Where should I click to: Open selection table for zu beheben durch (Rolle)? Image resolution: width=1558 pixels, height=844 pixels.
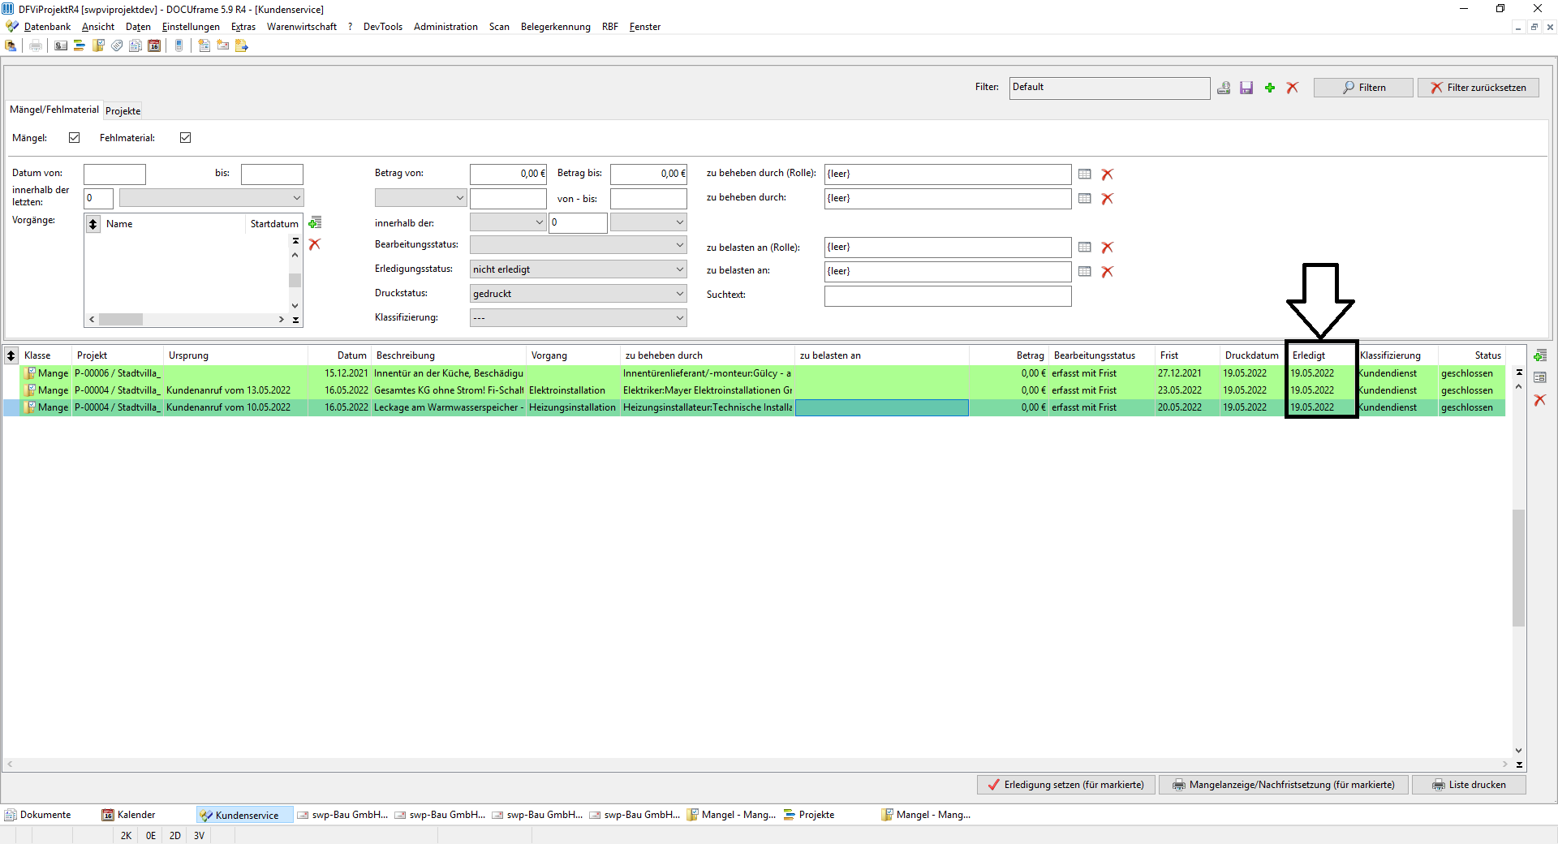pyautogui.click(x=1085, y=174)
